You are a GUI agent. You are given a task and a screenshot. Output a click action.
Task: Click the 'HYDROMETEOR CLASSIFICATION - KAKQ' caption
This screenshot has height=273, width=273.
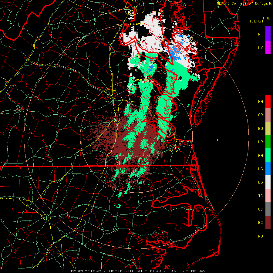click(116, 271)
